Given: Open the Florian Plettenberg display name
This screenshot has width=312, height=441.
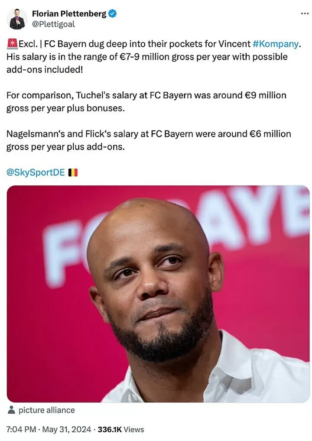Looking at the screenshot, I should 69,14.
